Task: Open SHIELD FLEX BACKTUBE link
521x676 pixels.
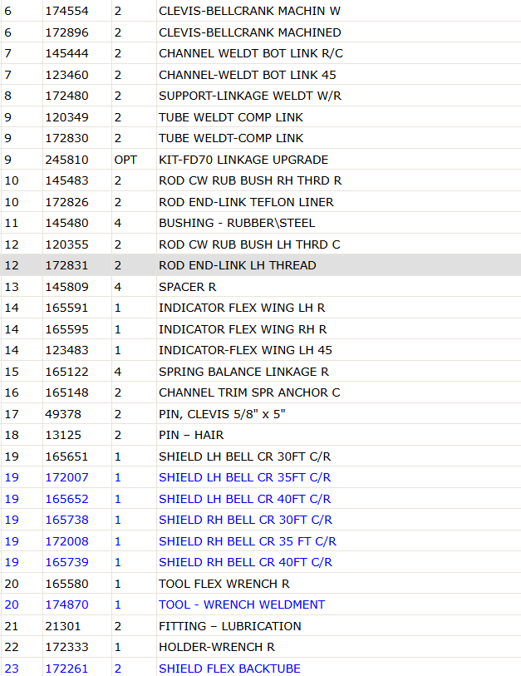Action: tap(229, 669)
